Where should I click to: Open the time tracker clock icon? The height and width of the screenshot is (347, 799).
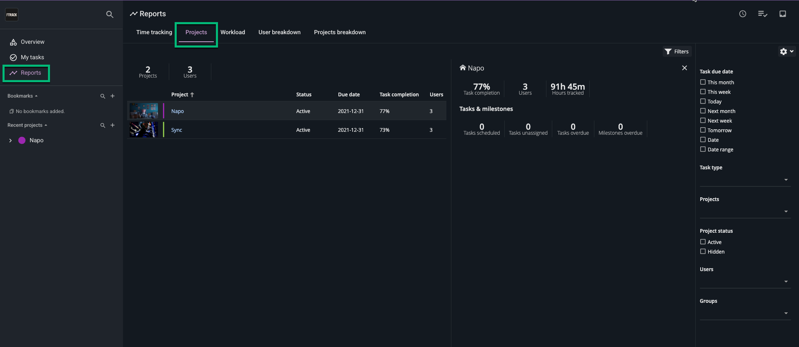tap(742, 14)
